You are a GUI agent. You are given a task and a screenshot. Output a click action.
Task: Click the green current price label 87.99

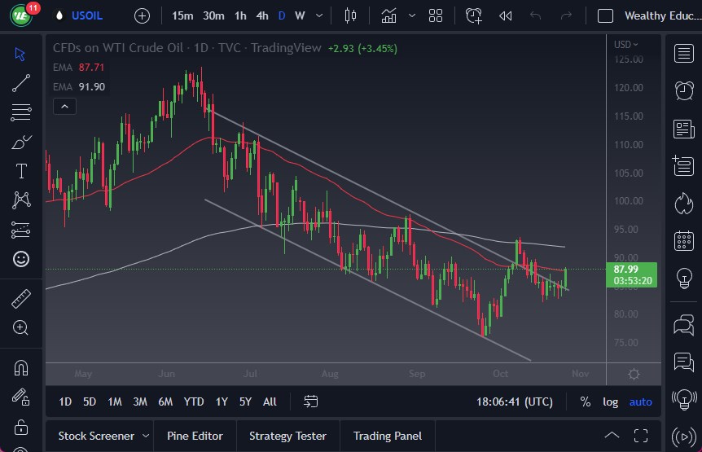631,274
